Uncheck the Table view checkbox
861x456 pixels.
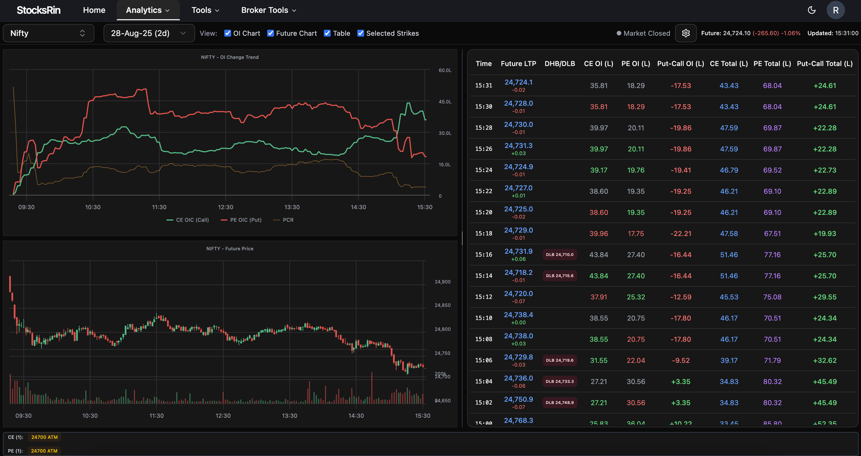(327, 33)
